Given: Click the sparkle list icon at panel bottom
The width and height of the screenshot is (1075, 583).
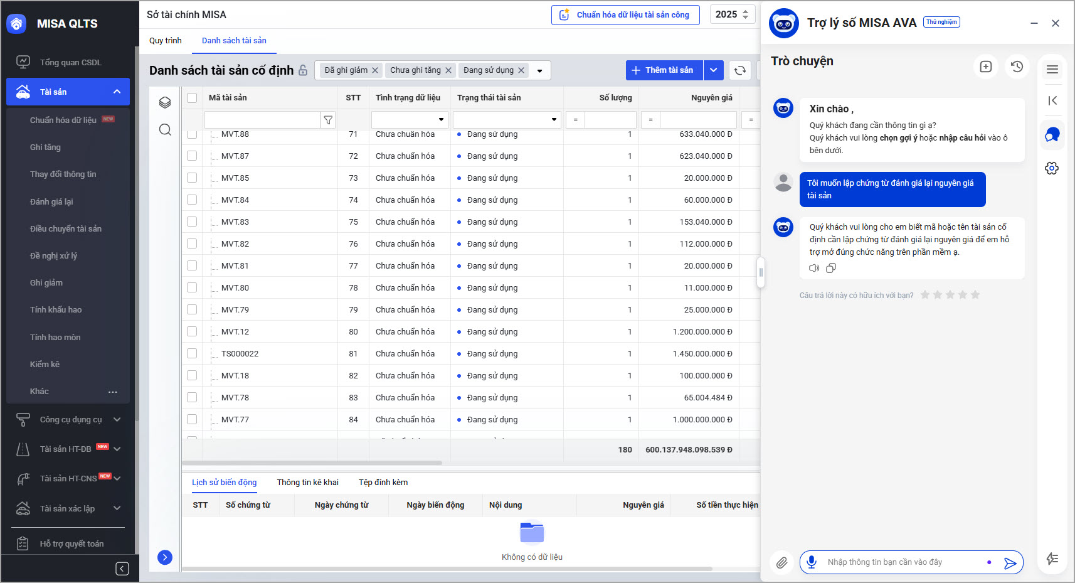Looking at the screenshot, I should 1052,559.
